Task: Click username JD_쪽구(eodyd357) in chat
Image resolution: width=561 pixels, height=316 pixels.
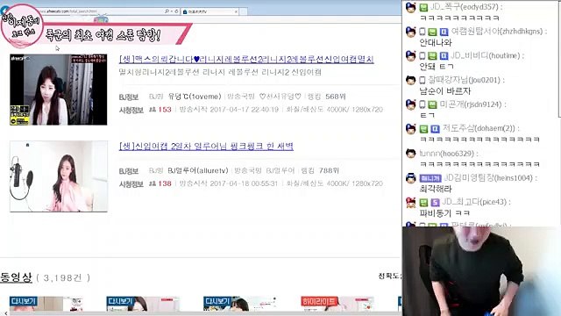Action: pos(464,7)
